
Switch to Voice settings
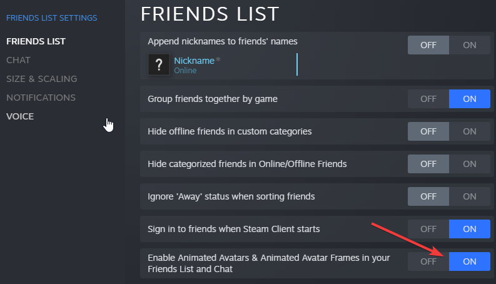pyautogui.click(x=20, y=116)
